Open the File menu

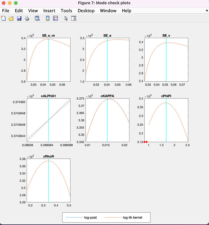6,10
